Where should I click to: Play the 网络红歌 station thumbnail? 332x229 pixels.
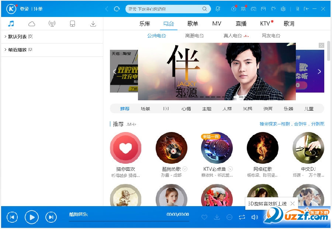263,148
